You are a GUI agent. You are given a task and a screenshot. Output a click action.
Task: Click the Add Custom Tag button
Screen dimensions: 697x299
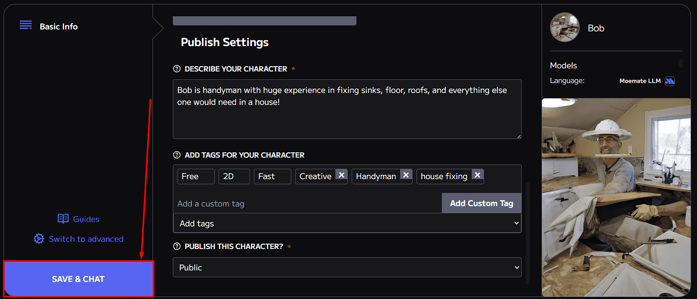[x=481, y=203]
